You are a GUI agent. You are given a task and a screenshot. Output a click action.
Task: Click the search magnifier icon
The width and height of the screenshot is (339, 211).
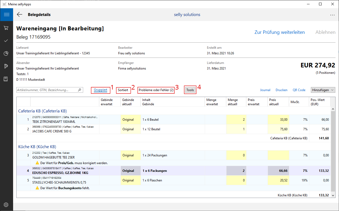pyautogui.click(x=79, y=90)
